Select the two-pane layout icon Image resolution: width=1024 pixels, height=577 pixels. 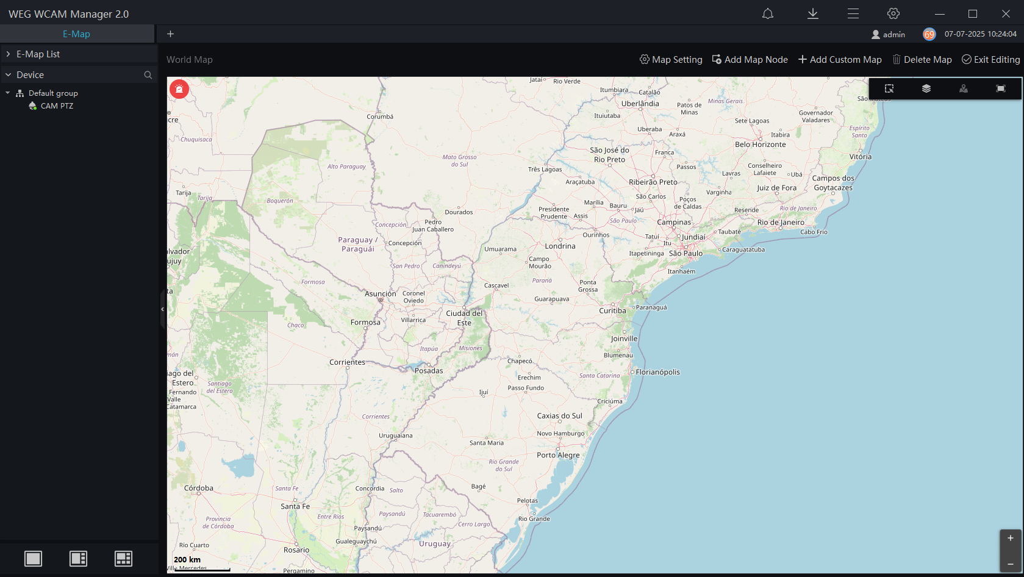point(79,559)
